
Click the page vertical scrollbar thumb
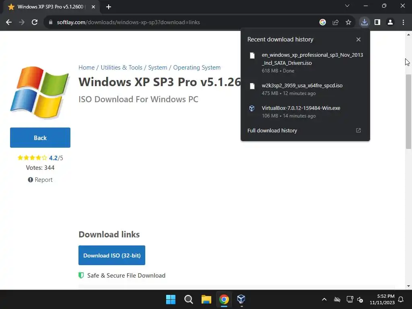(x=408, y=112)
